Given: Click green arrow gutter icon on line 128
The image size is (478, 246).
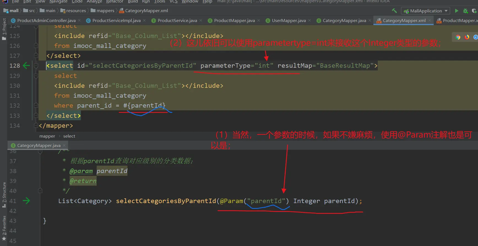Looking at the screenshot, I should (26, 65).
